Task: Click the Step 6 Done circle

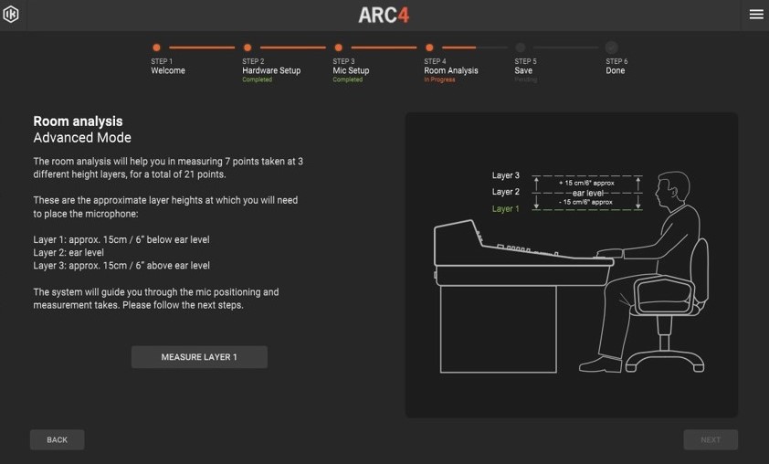Action: tap(611, 47)
